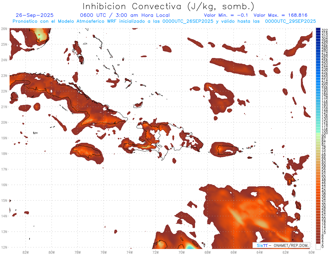
Task: Click the "26N" latitude label
Action: (4, 28)
